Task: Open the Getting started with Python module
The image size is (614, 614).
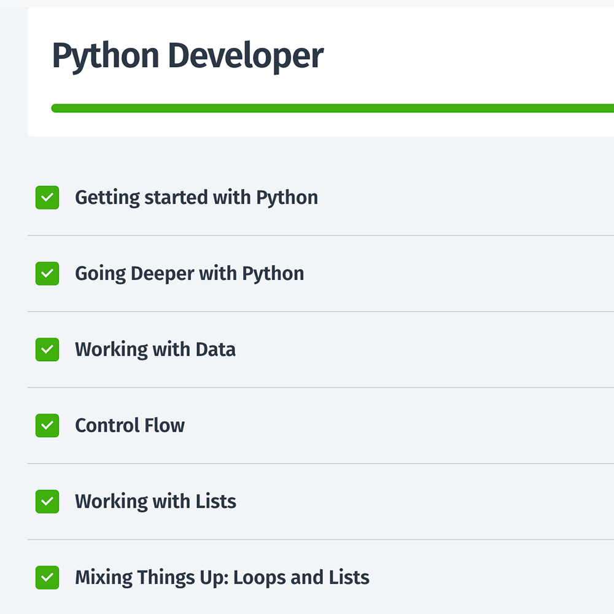Action: (196, 198)
